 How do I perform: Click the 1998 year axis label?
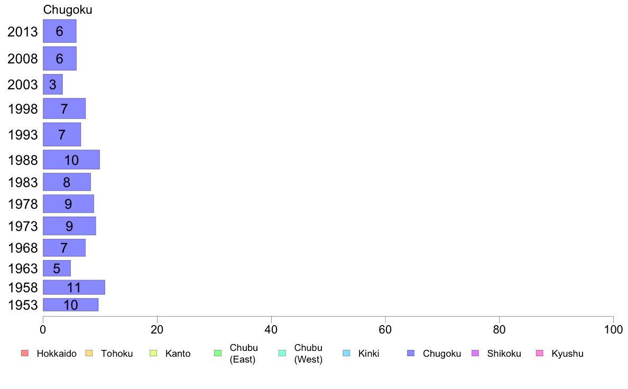(23, 109)
